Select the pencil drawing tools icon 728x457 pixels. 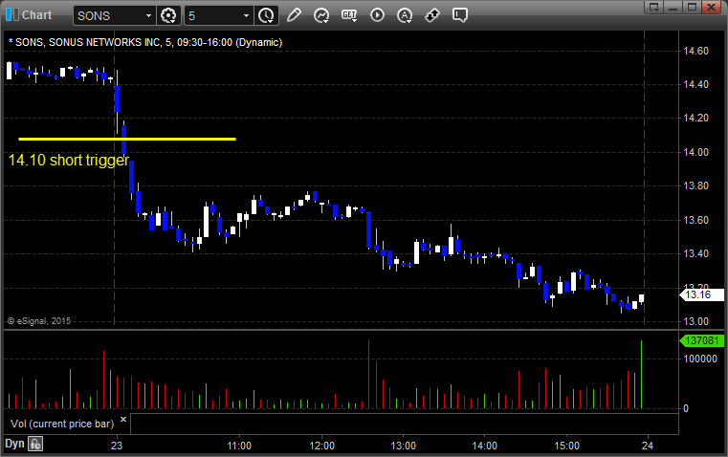[x=294, y=15]
